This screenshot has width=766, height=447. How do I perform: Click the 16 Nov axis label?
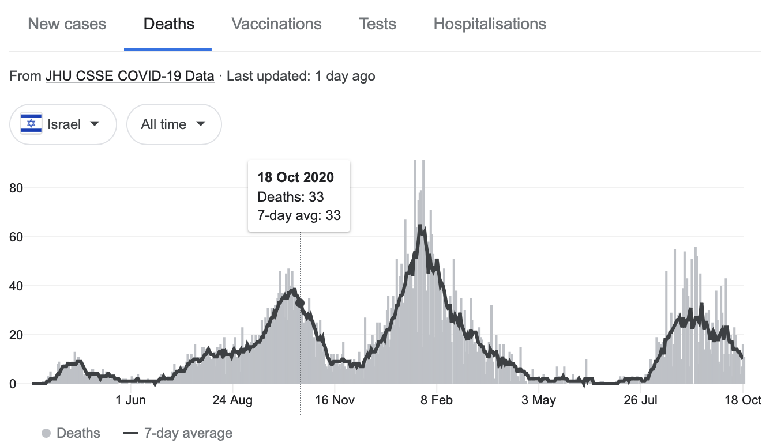pyautogui.click(x=335, y=400)
